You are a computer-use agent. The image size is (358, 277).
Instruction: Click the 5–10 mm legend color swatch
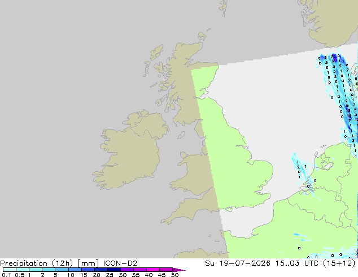point(62,270)
